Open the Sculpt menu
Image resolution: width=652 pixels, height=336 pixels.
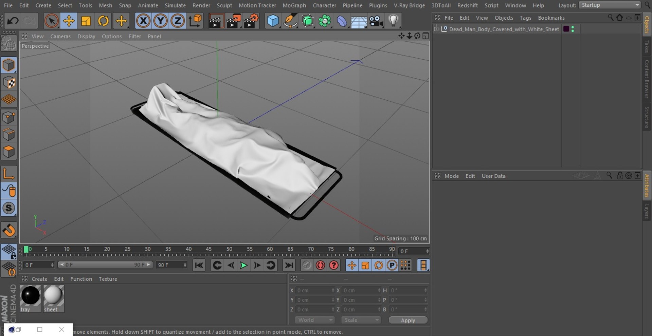pos(224,5)
